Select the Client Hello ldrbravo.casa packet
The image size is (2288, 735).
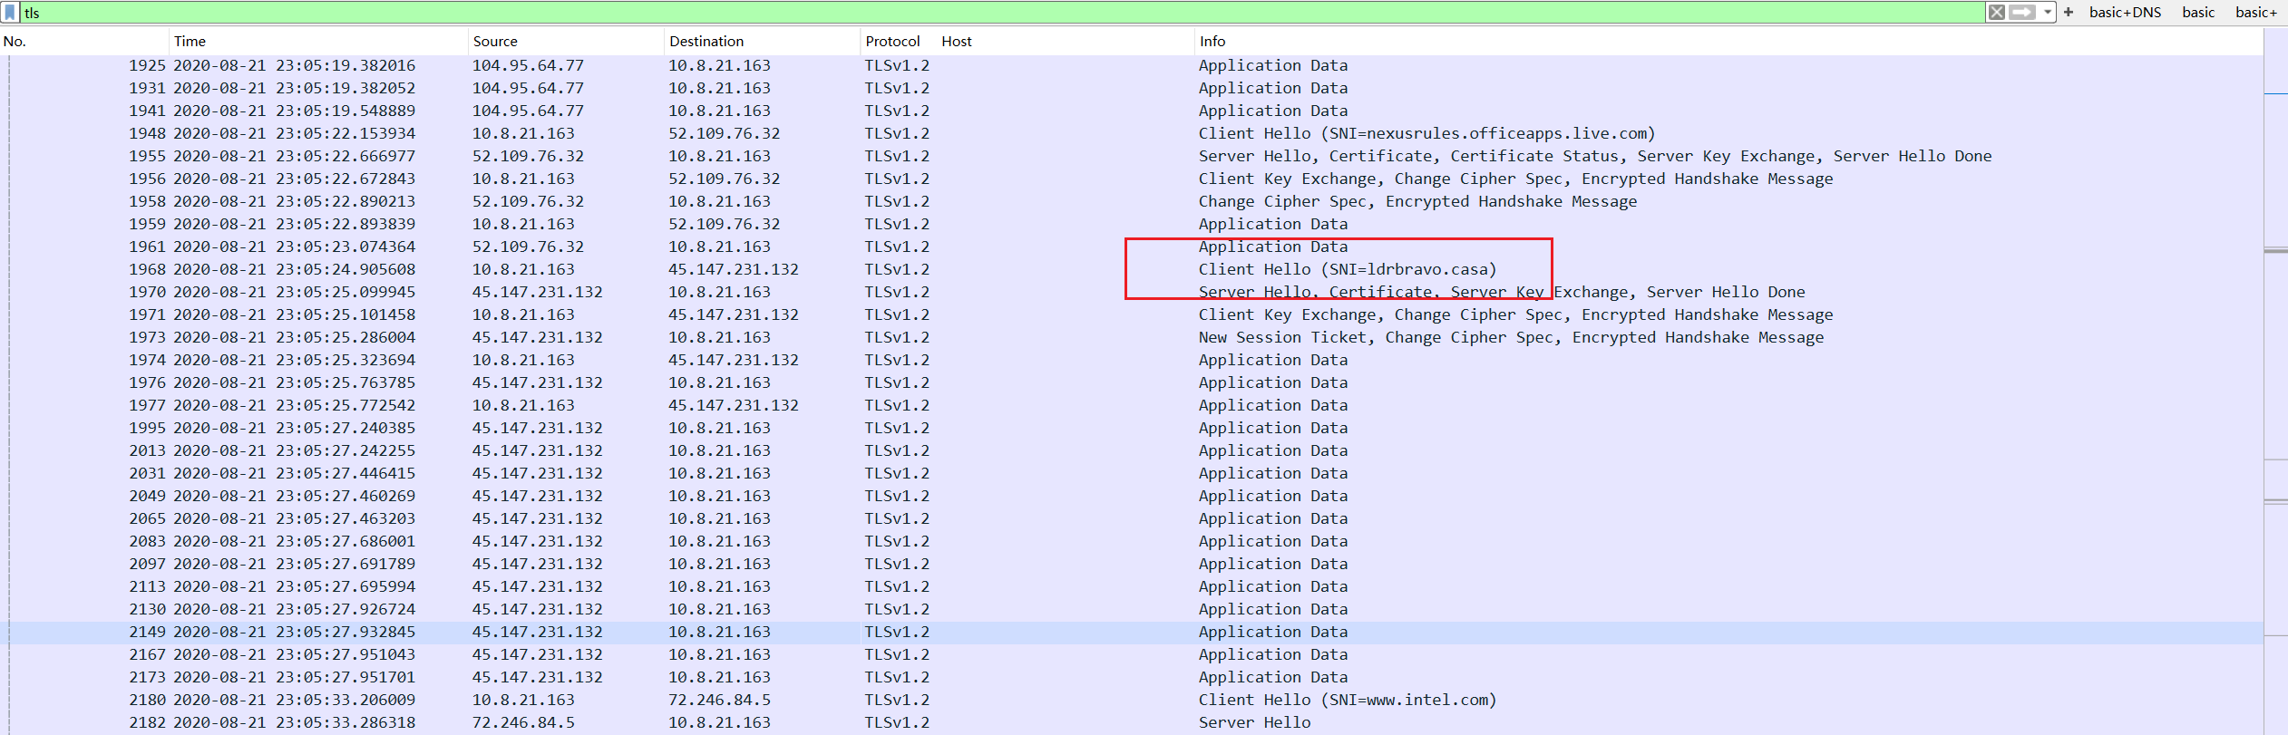coord(1347,269)
